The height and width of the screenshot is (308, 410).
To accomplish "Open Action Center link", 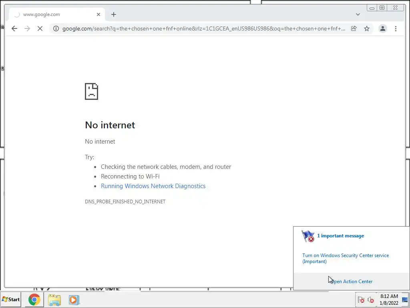I will [x=351, y=281].
